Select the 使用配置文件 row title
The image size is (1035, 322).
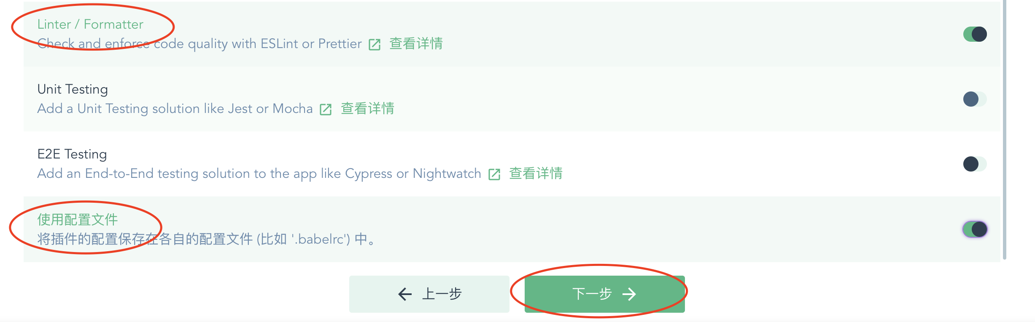pyautogui.click(x=78, y=220)
